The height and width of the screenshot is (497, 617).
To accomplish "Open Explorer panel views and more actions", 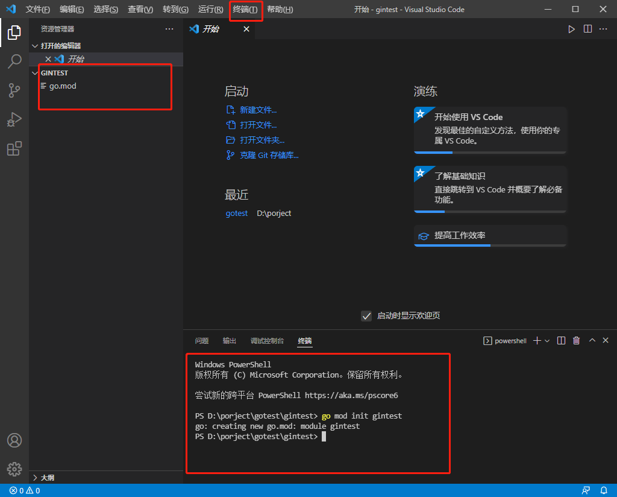I will [169, 29].
